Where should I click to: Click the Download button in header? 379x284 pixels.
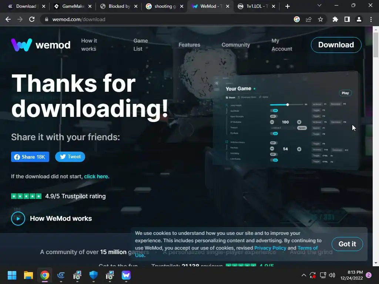[x=336, y=45]
